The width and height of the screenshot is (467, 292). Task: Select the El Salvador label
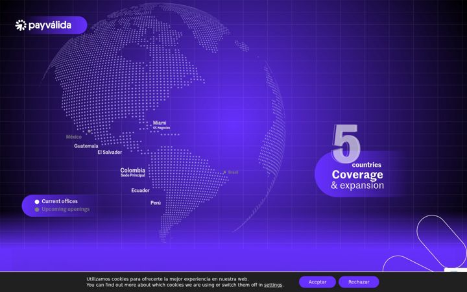110,152
